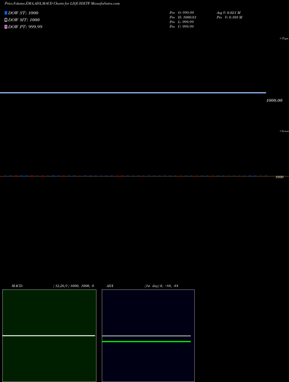
Task: Click the 'Pre H: 1000.01' value
Action: coord(183,17)
